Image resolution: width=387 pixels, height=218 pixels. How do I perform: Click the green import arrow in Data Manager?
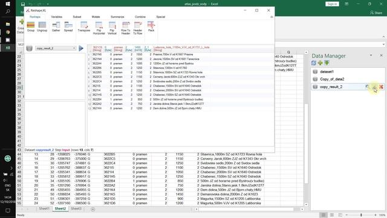pos(327,63)
